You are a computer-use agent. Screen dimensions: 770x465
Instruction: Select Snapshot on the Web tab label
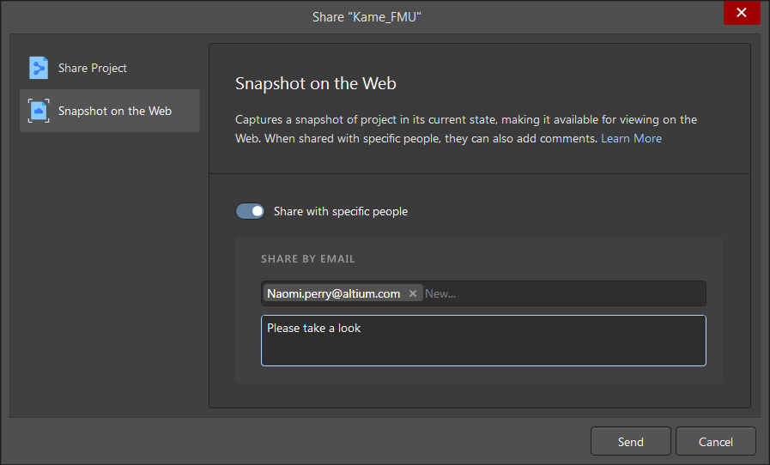point(115,111)
